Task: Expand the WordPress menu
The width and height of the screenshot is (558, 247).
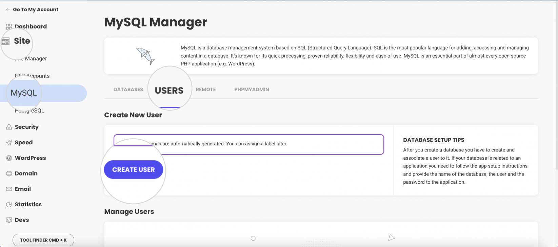Action: pyautogui.click(x=30, y=158)
